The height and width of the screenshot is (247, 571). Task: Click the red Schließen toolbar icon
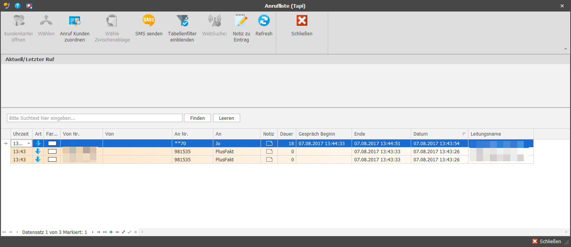tap(302, 20)
